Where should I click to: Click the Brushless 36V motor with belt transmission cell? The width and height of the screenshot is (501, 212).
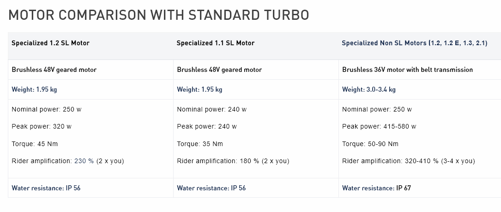pyautogui.click(x=407, y=70)
